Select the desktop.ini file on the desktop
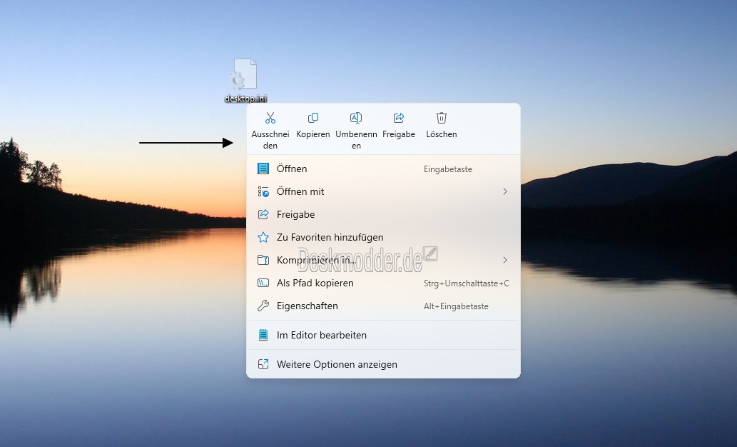 pyautogui.click(x=245, y=80)
